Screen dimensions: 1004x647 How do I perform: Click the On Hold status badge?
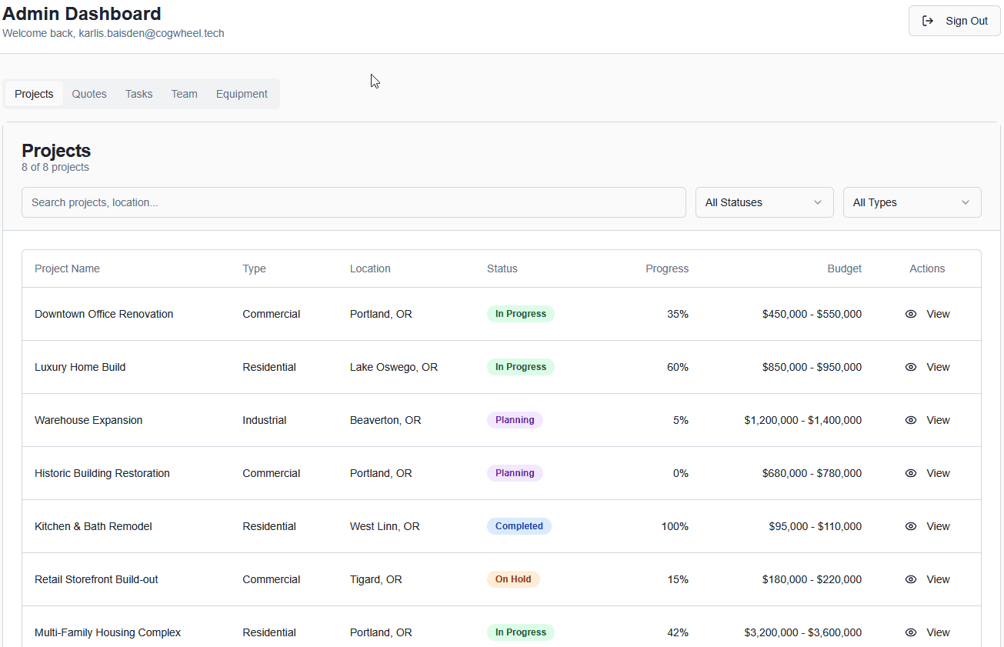[513, 579]
